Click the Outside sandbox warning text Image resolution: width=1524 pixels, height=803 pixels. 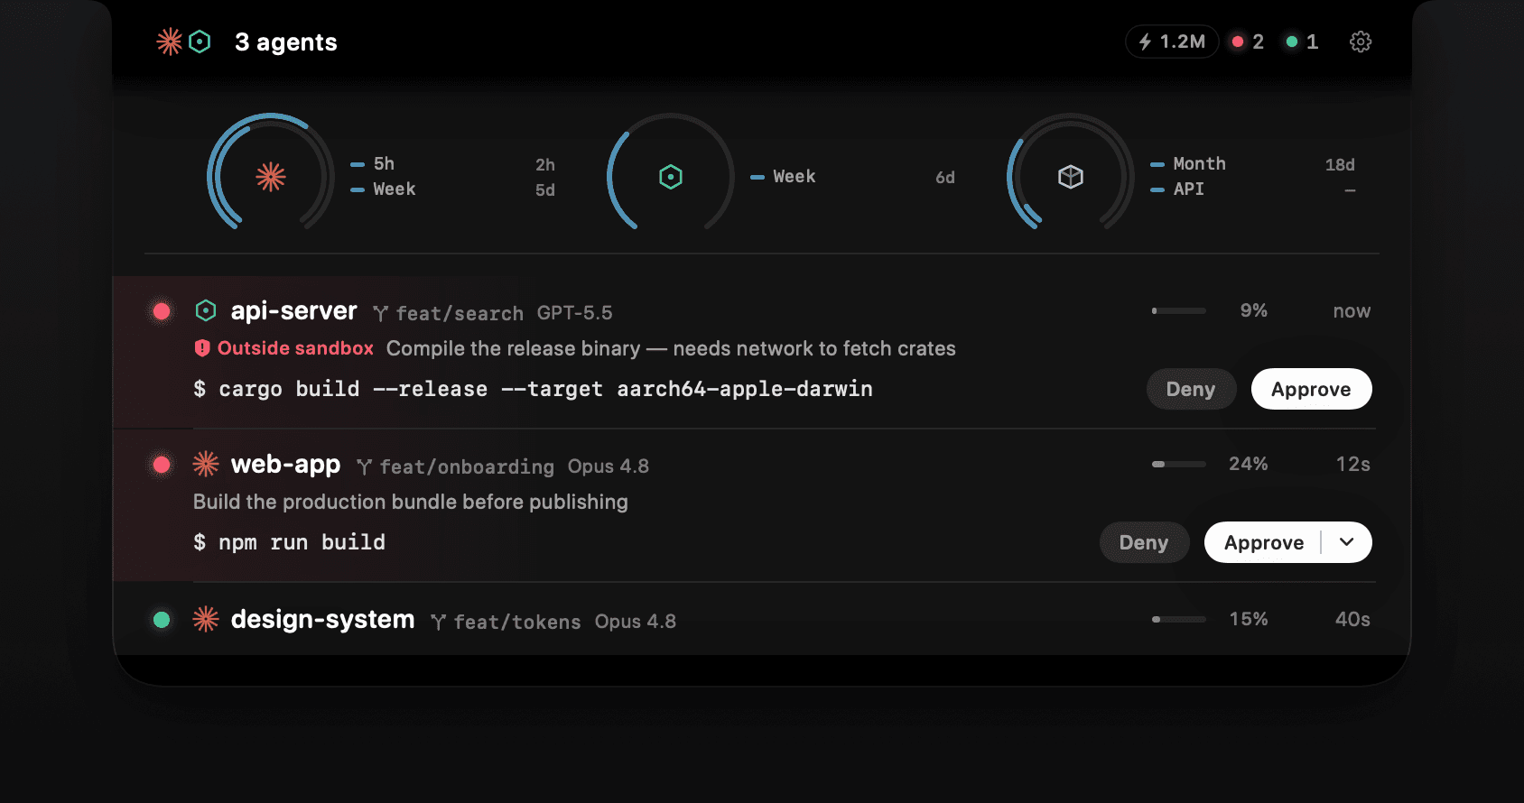click(x=295, y=348)
